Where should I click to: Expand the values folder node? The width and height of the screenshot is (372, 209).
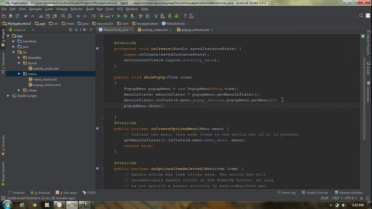click(19, 91)
